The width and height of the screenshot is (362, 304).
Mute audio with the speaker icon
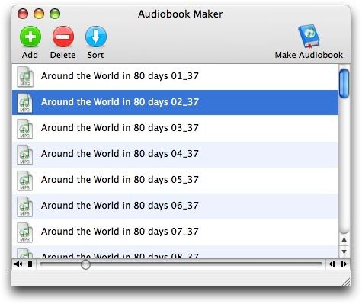point(18,264)
